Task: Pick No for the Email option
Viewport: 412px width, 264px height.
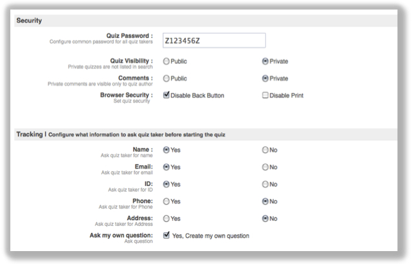Action: (265, 167)
